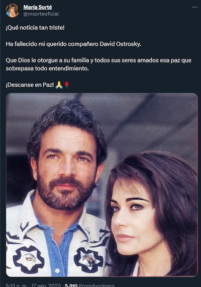Click the 5:13 p. m. timestamp
The height and width of the screenshot is (287, 201).
click(16, 285)
